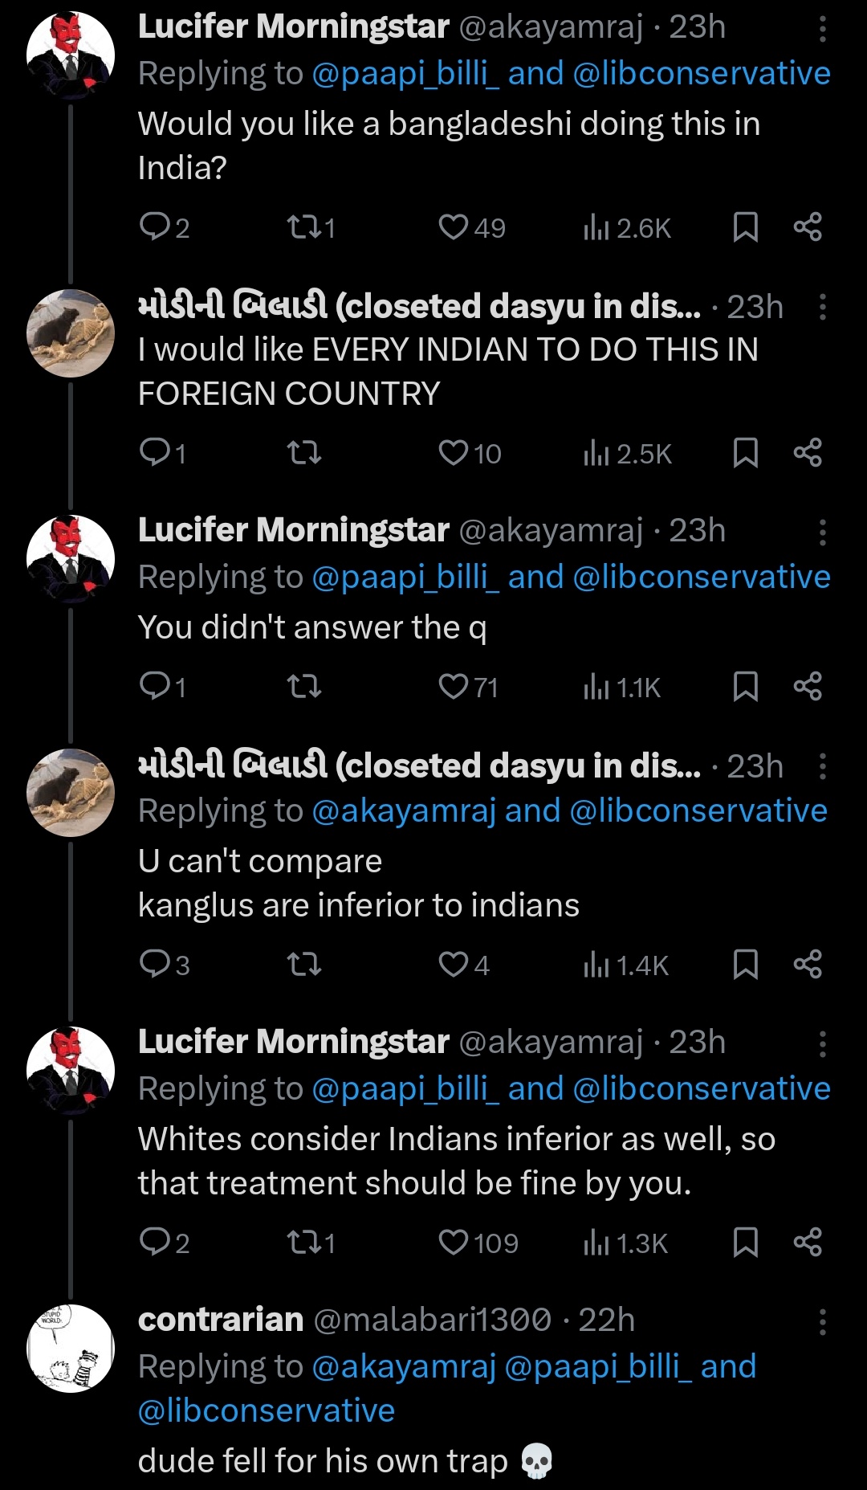This screenshot has height=1490, width=867.
Task: Bookmark the 'Whites consider Indians inferior' tweet
Action: click(745, 1243)
